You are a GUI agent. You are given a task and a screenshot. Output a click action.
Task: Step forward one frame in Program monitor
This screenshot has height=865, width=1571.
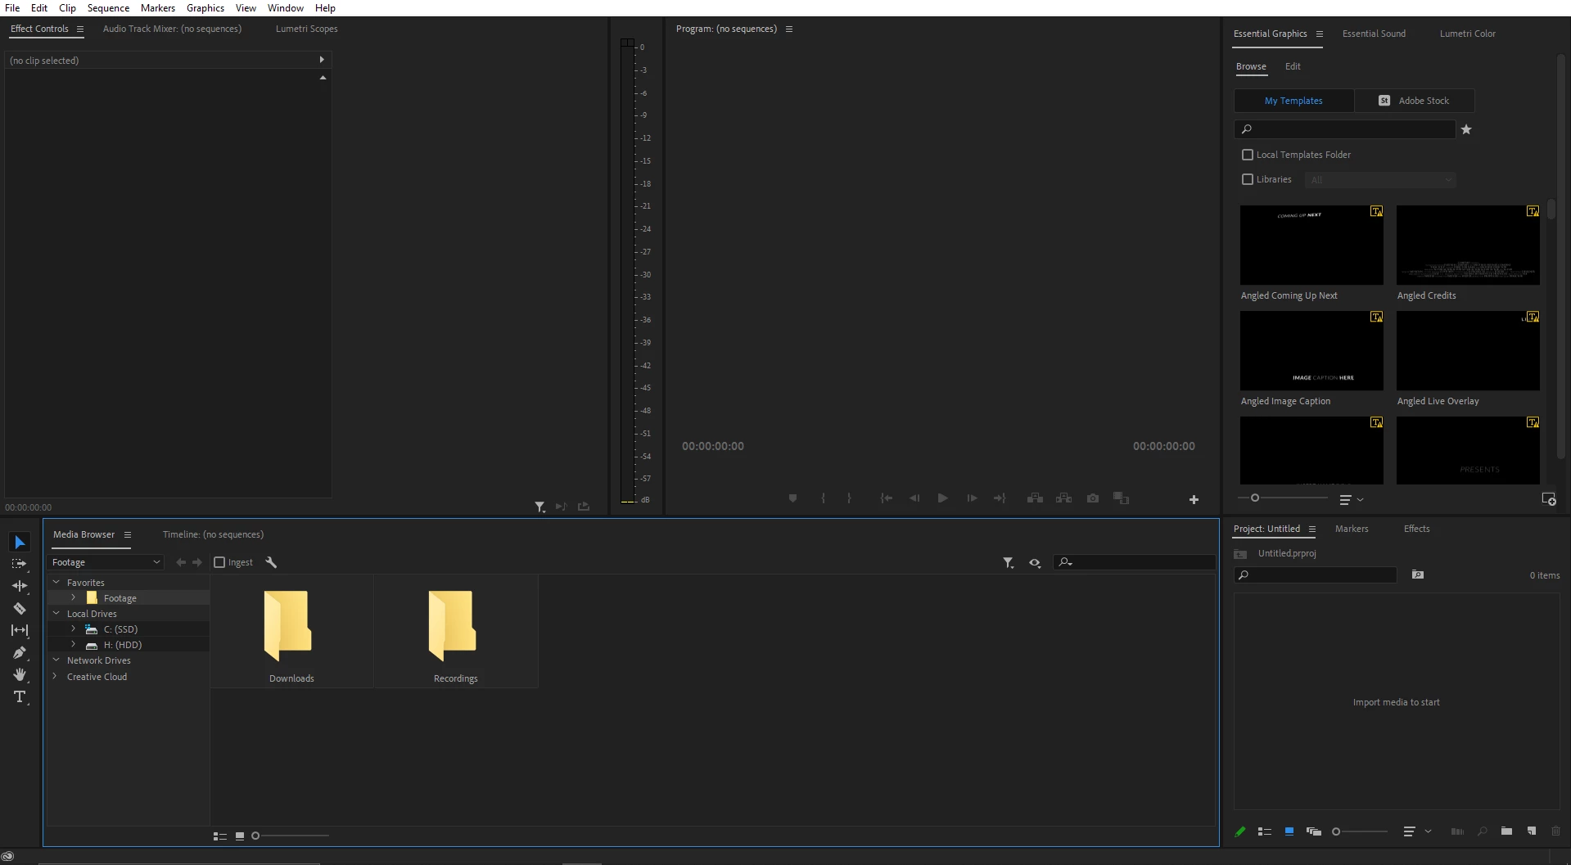(x=972, y=498)
